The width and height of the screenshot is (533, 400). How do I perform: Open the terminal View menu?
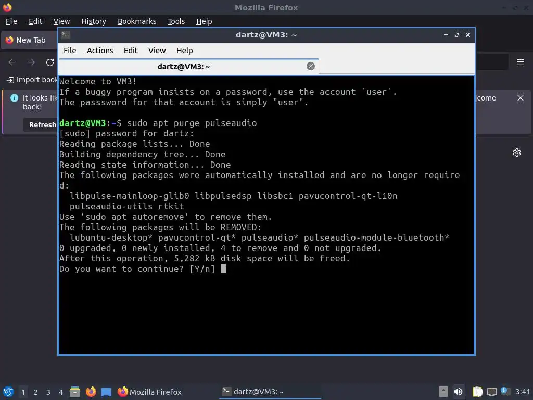pyautogui.click(x=157, y=51)
